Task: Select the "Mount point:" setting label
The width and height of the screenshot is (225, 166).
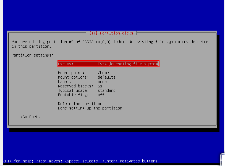Action: click(71, 73)
